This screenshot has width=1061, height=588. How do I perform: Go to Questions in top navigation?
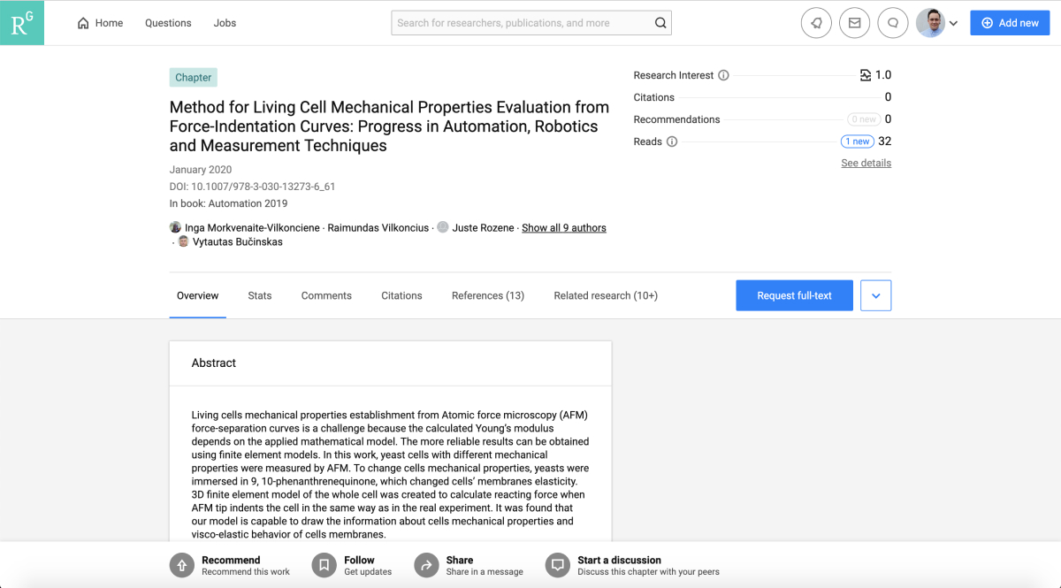pos(168,23)
